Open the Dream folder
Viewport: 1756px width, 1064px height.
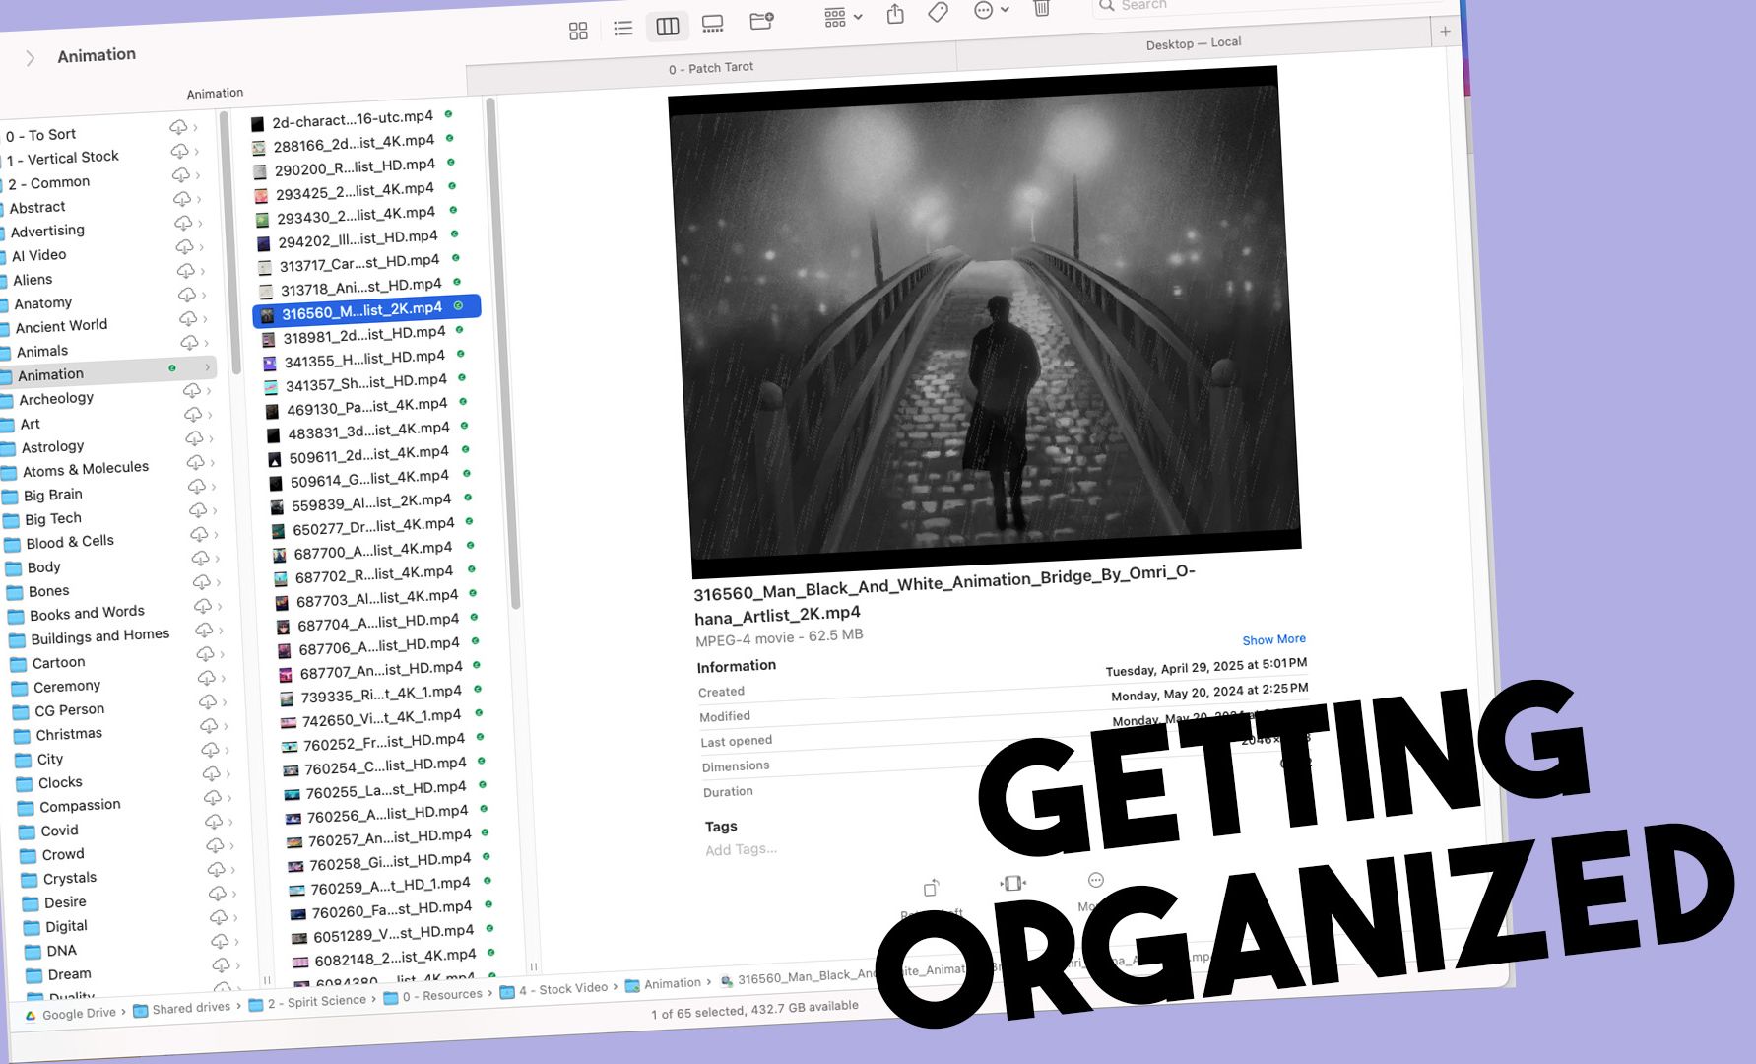[68, 974]
